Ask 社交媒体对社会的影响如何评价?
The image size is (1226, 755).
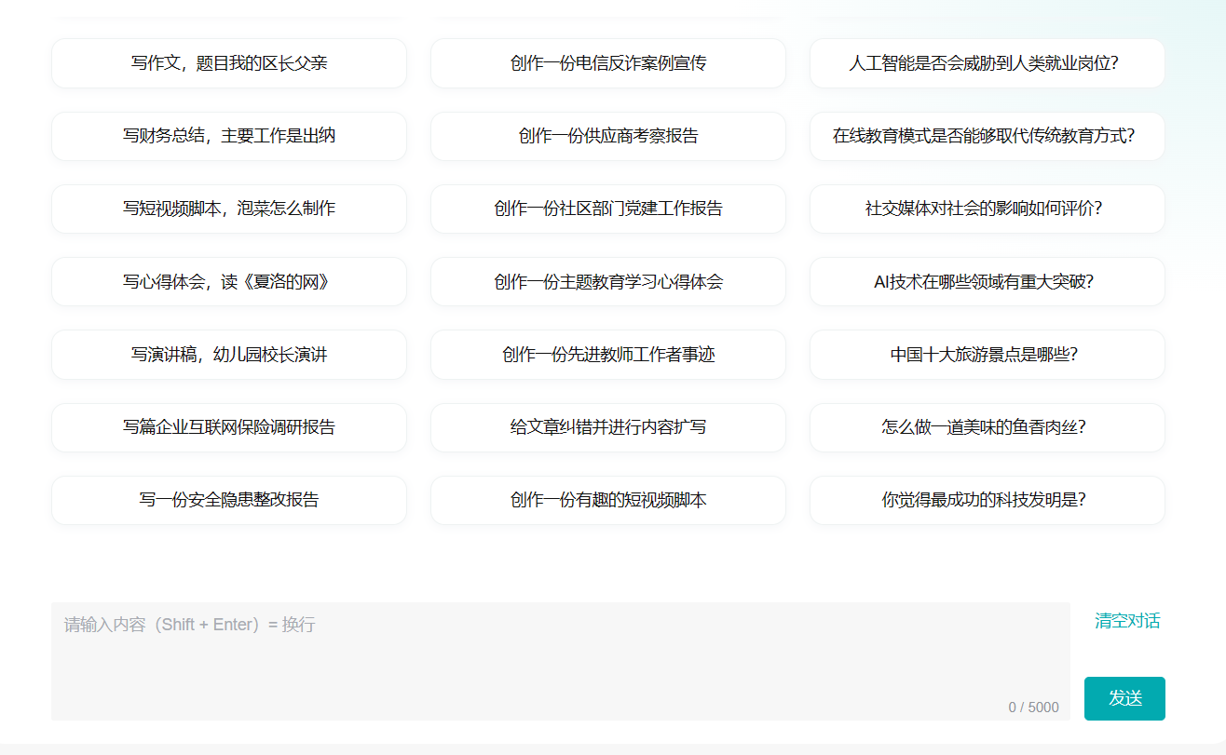987,209
